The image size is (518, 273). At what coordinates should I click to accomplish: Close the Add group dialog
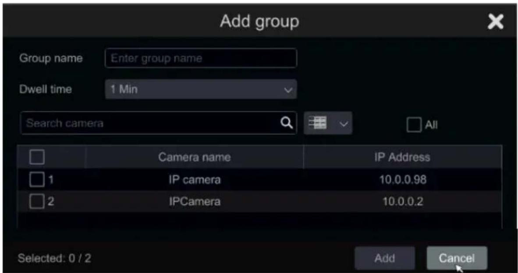click(496, 22)
